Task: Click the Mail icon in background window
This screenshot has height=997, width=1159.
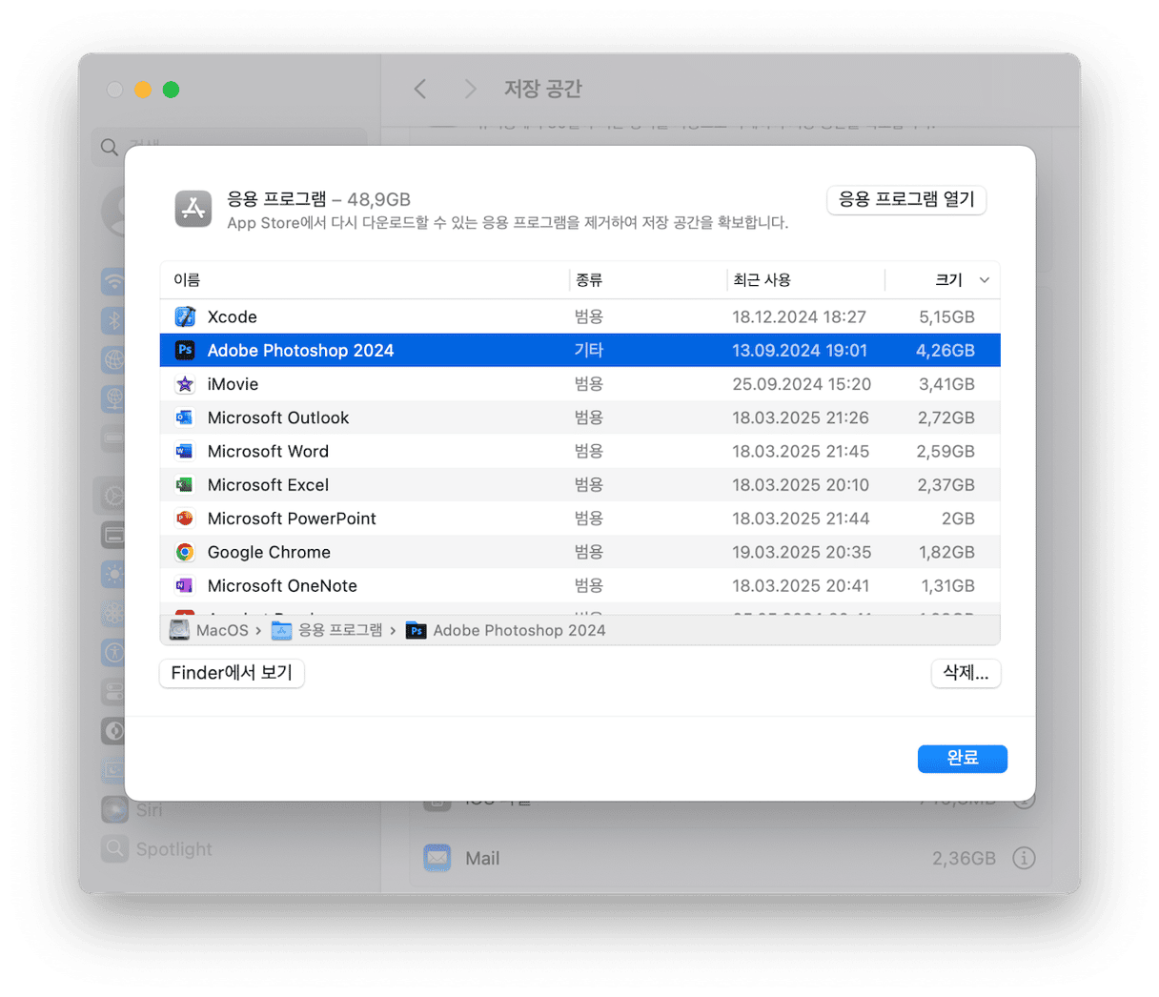Action: click(x=437, y=858)
